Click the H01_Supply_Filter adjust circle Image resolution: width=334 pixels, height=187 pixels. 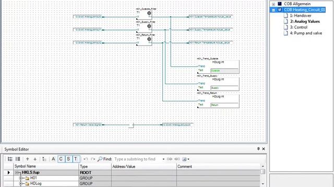[x=149, y=26]
